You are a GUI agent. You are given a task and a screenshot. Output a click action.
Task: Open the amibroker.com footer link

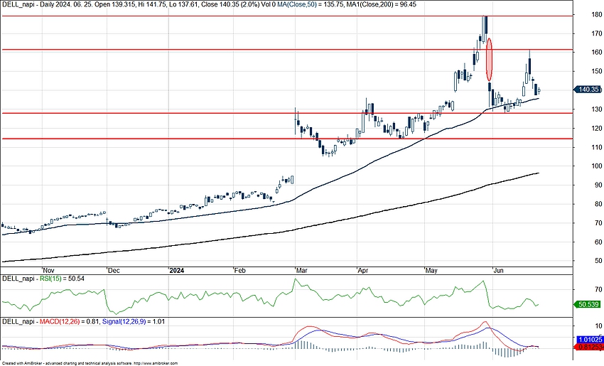(156, 363)
